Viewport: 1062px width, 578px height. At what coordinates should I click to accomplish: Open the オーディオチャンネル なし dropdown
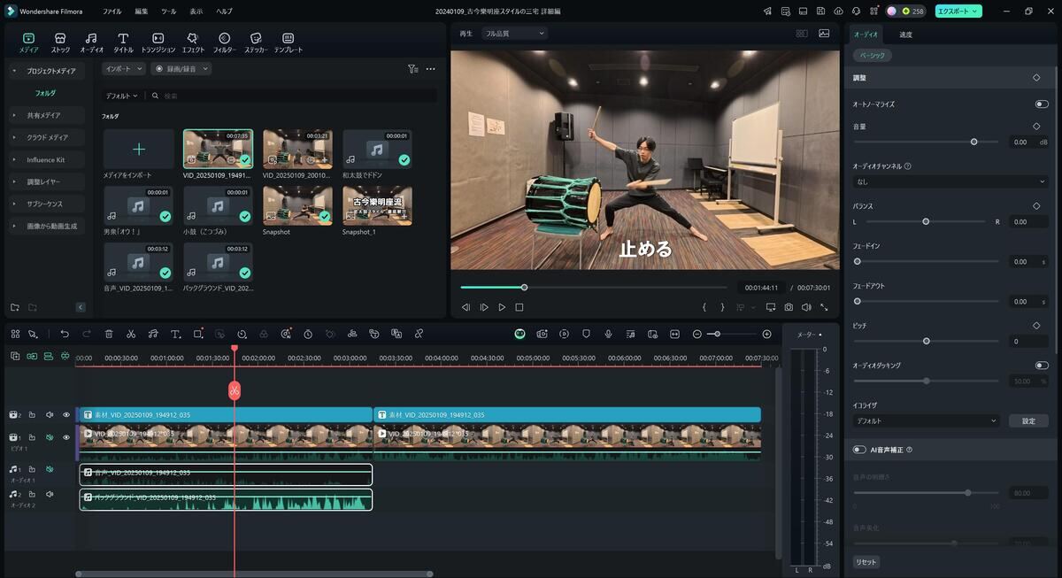coord(950,181)
